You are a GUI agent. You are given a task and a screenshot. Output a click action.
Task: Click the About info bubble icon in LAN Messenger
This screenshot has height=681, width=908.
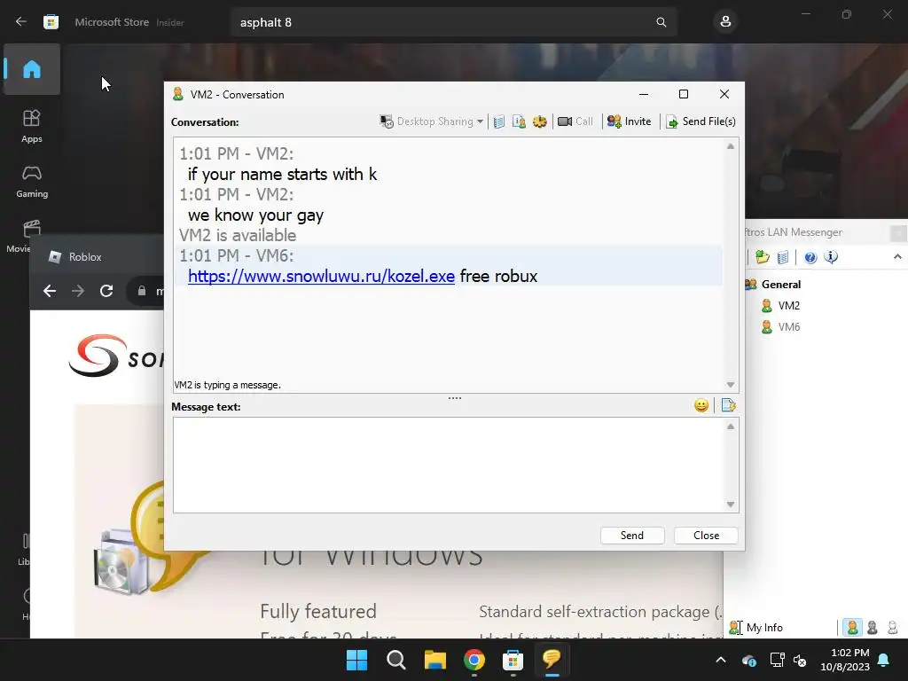[831, 257]
